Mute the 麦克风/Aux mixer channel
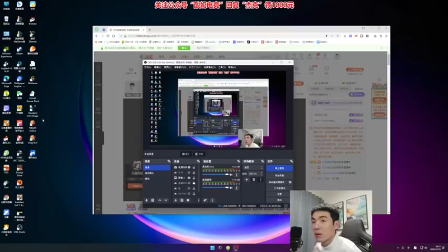The image size is (448, 252). click(x=231, y=175)
